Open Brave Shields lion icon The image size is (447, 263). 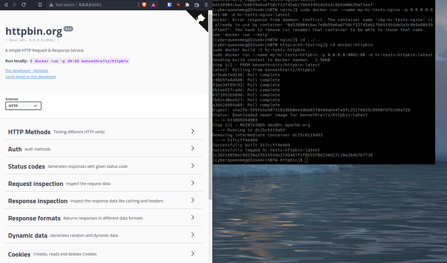144,5
